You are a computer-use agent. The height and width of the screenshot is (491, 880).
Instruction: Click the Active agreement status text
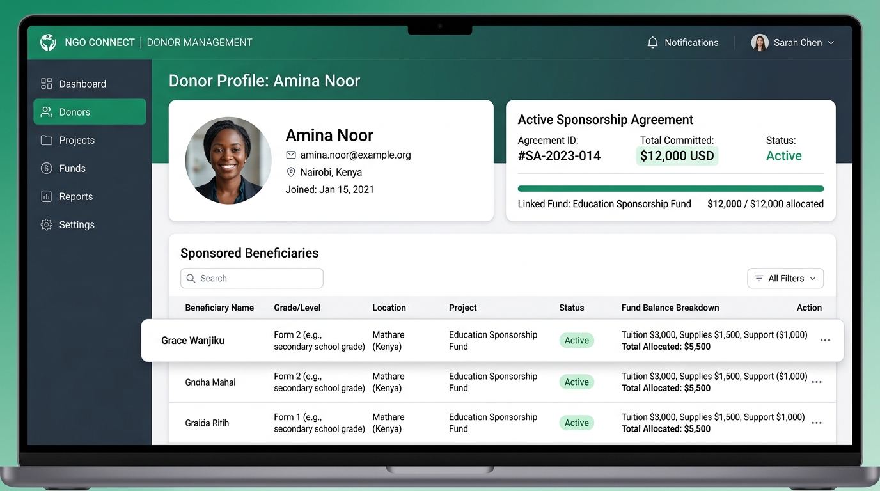click(x=784, y=156)
